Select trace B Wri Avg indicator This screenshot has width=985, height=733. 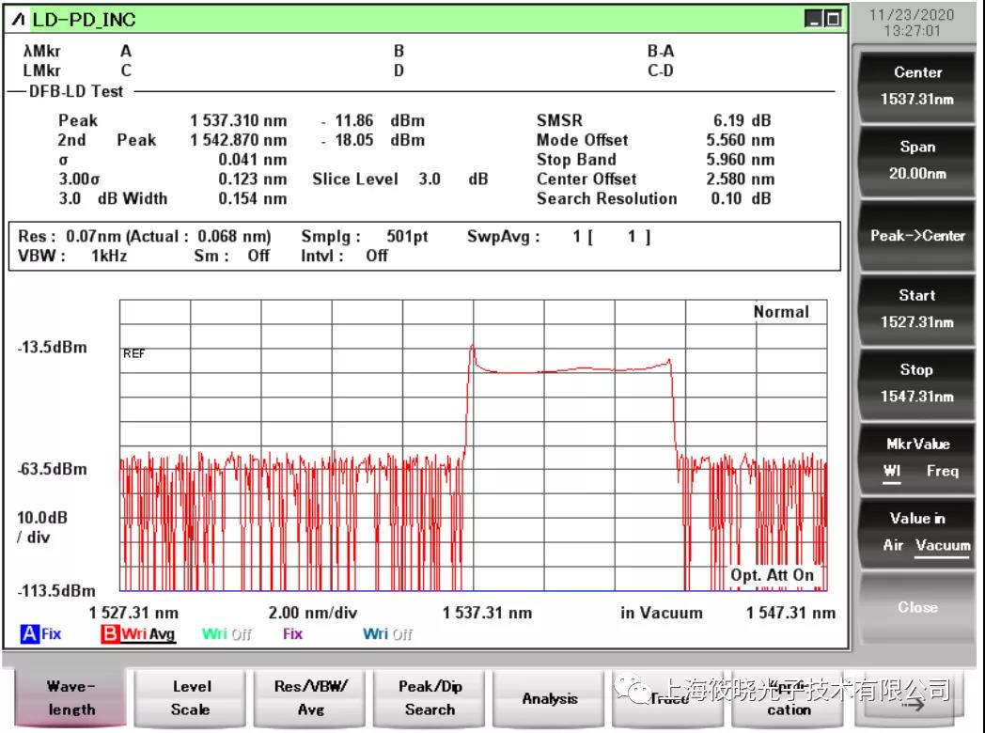137,634
